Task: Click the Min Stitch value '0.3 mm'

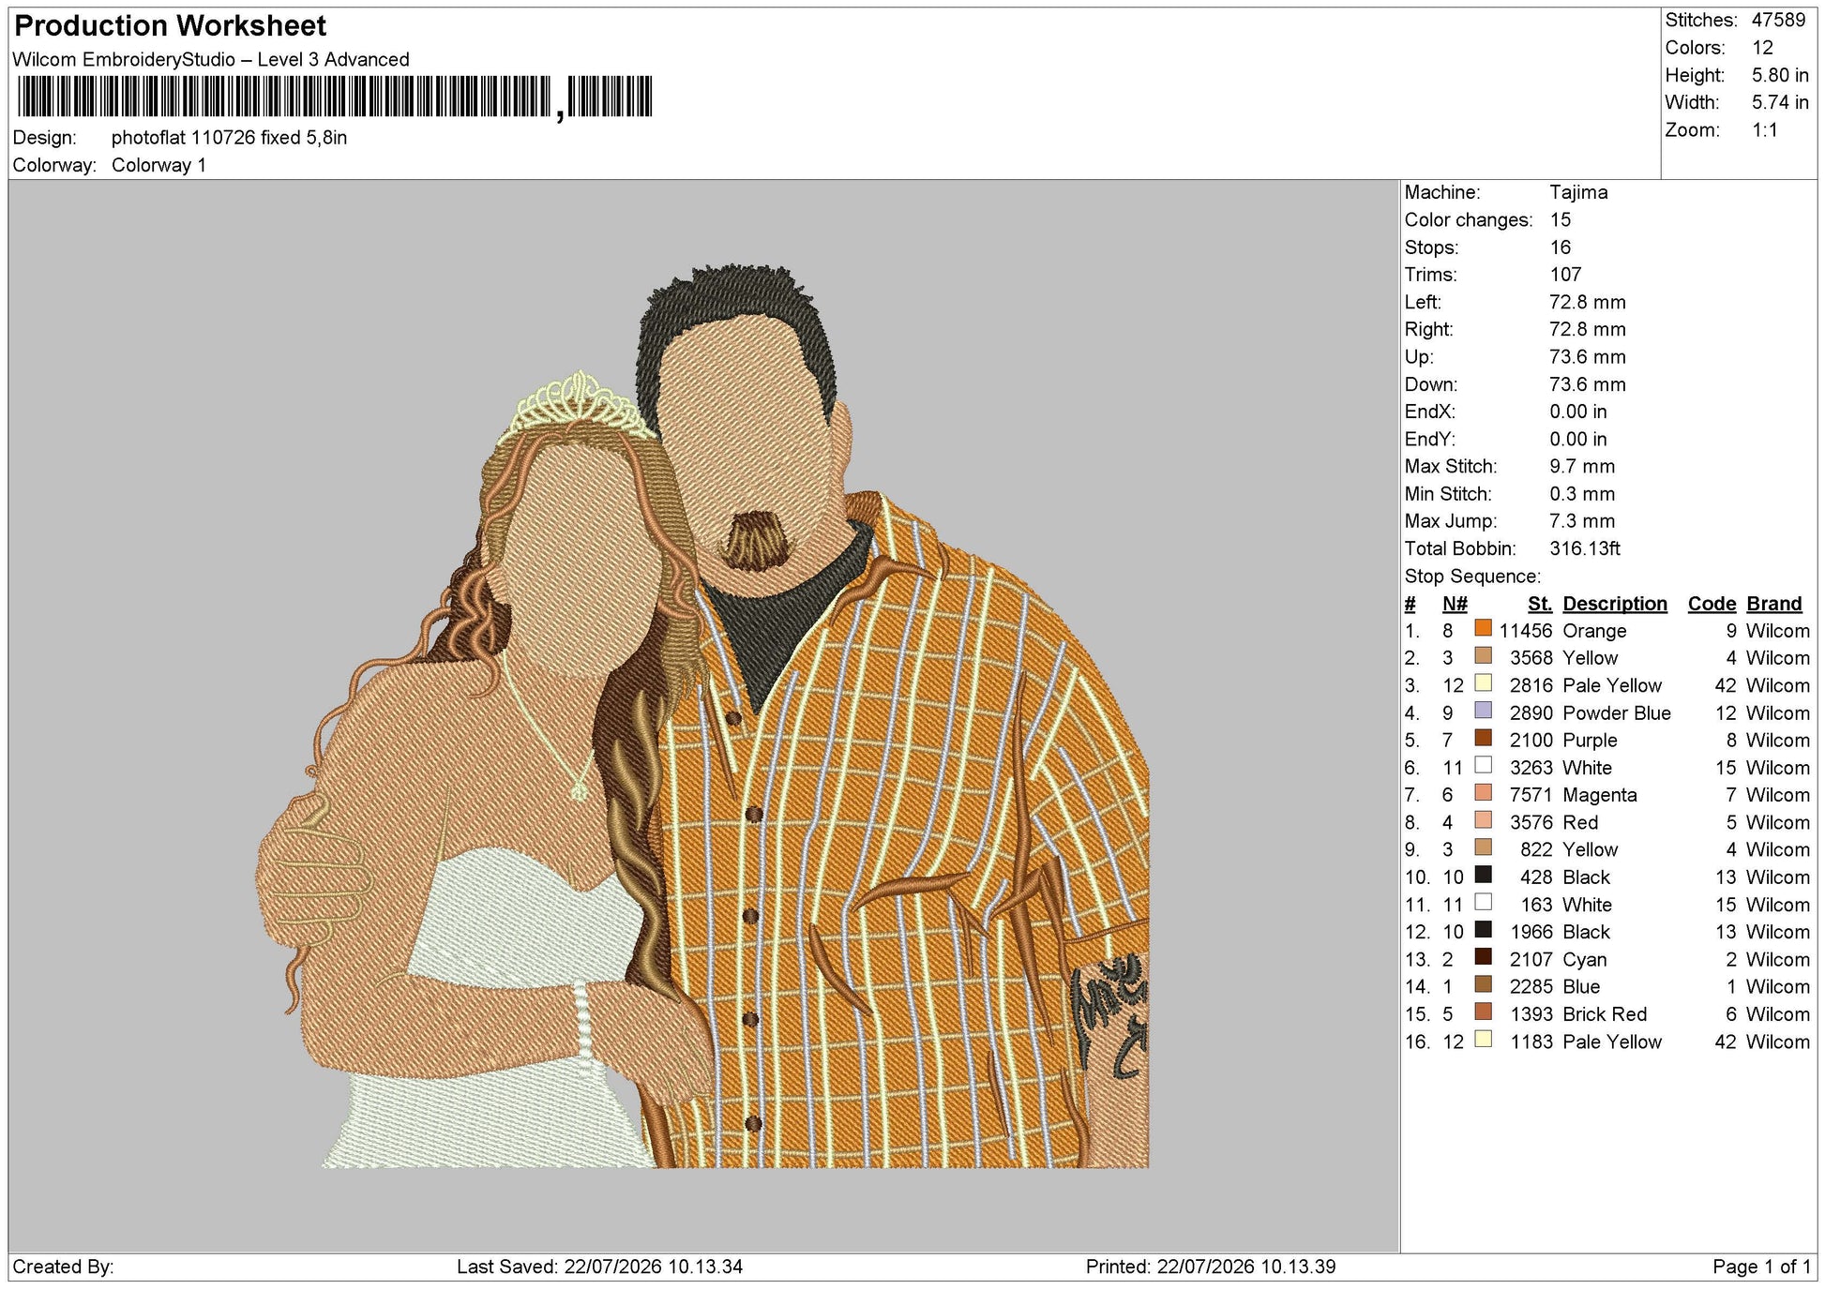Action: click(x=1582, y=494)
